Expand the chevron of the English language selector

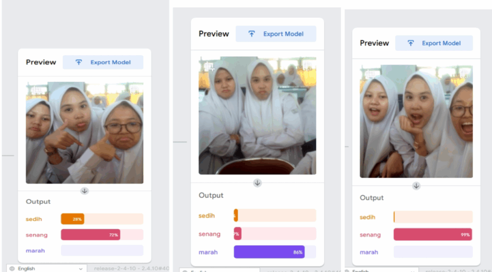(81, 269)
